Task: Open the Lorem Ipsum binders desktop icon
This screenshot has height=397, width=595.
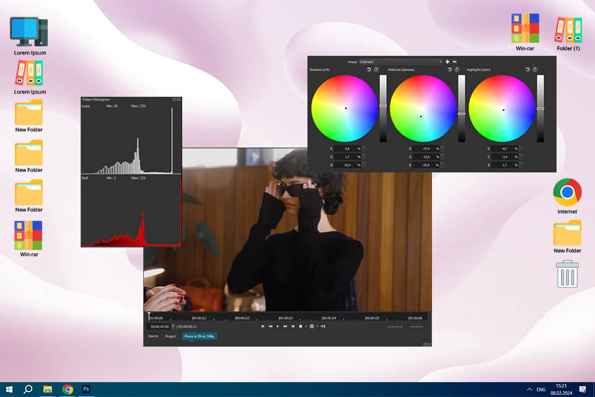Action: point(29,78)
